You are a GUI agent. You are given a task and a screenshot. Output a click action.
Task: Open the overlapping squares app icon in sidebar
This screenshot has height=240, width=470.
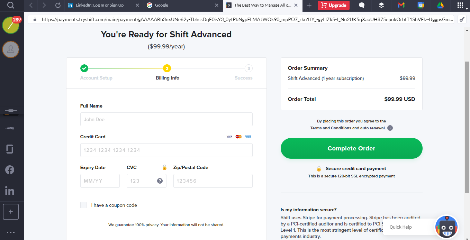click(x=10, y=149)
